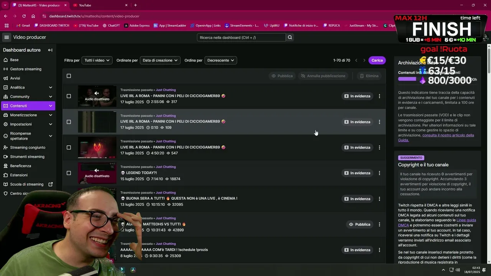This screenshot has width=491, height=276.
Task: Open UpliftU bookmark
Action: click(272, 26)
